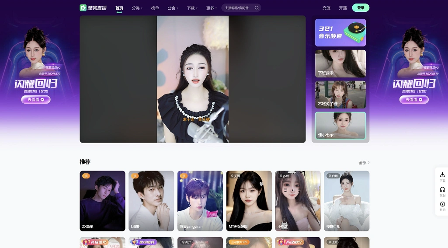Click the 互动榜TOP5 badge
This screenshot has width=448, height=248.
pos(238,242)
